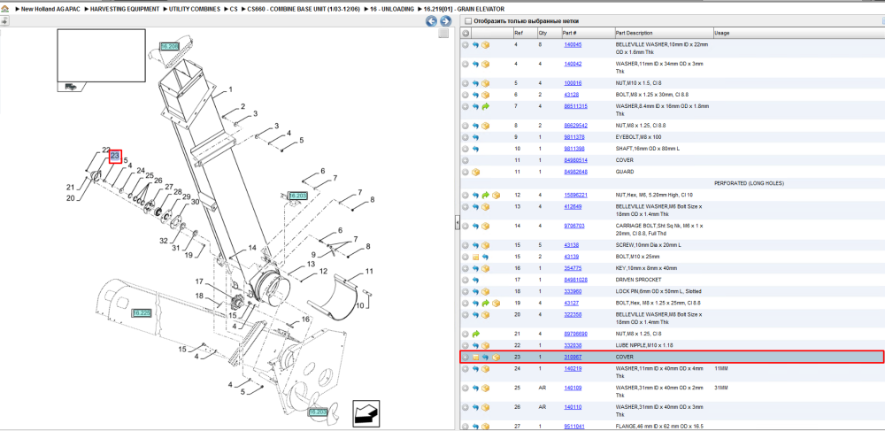Select callout number 11 in the diagram
The height and width of the screenshot is (431, 885).
click(369, 272)
